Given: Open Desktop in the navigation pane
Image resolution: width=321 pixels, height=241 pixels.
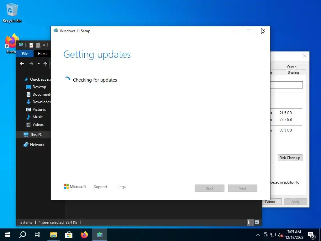Looking at the screenshot, I should tap(36, 87).
